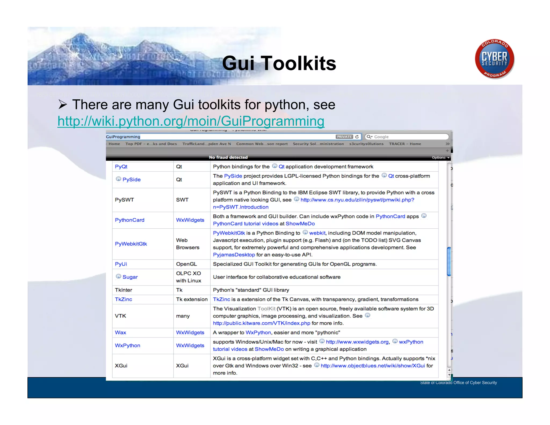Add a new tab with plus icon
This screenshot has height=425, width=550.
coord(447,151)
